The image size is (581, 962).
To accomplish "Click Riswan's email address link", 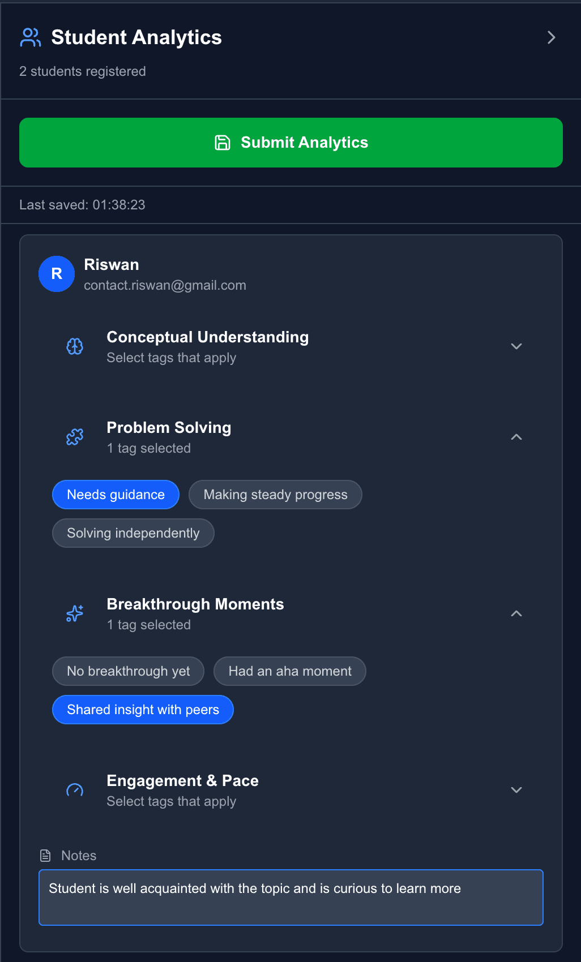I will pyautogui.click(x=165, y=285).
